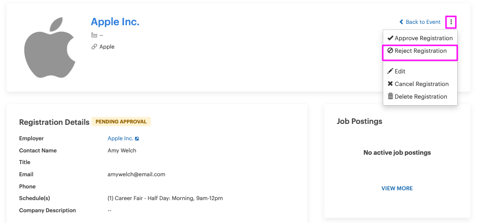483x223 pixels.
Task: Open the Apple Inc. employer link
Action: [120, 138]
